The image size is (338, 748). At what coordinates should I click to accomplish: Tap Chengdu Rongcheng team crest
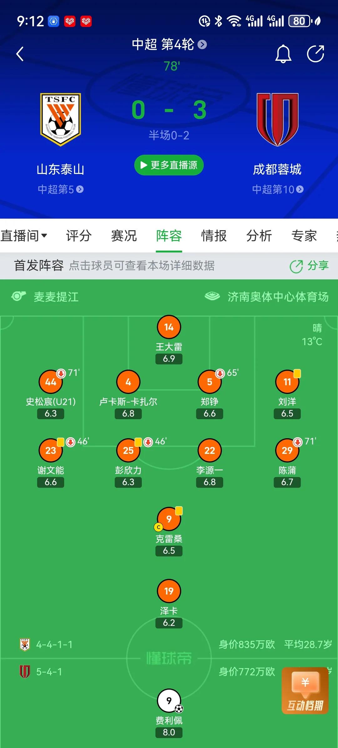277,119
